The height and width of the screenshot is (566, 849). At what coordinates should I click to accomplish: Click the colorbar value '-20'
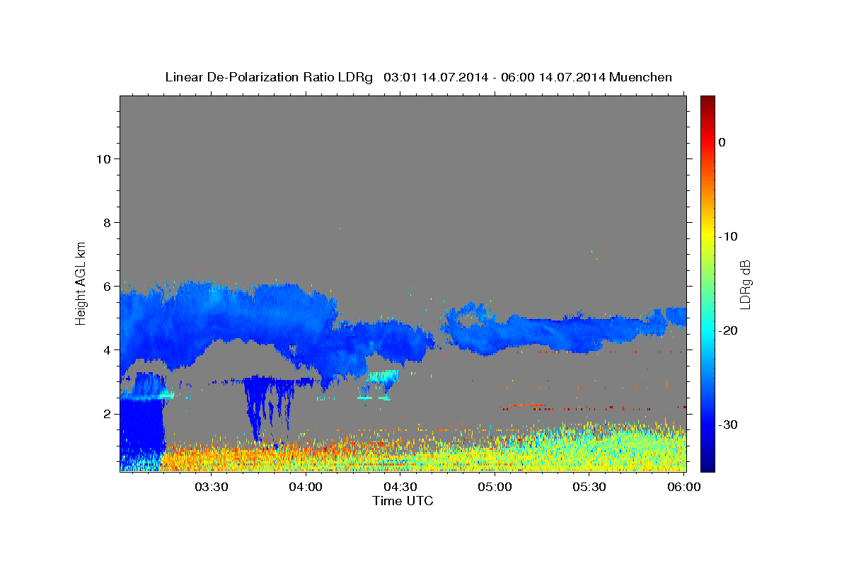pyautogui.click(x=728, y=330)
